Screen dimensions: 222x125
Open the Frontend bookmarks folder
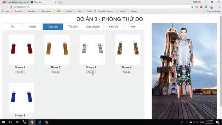pyautogui.click(x=17, y=11)
